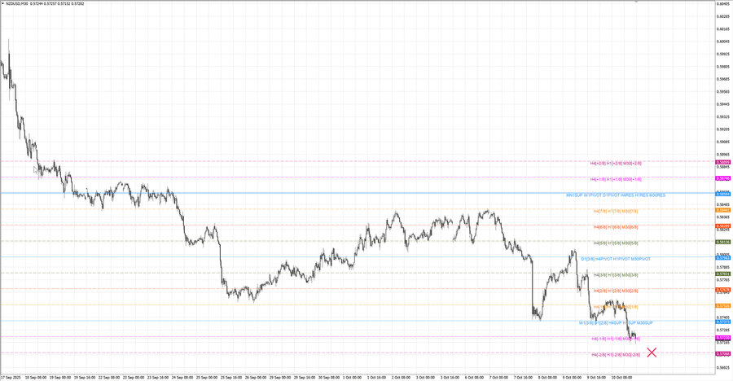Click the 30 Sep 08:00 time axis label
Viewport: 733px width, 381px height.
(329, 377)
